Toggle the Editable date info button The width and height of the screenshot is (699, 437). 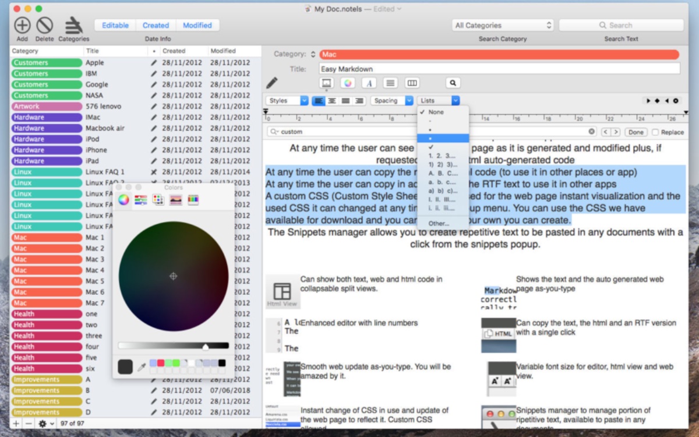pyautogui.click(x=115, y=26)
